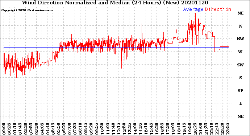Click the Copyright 2020 Cartronics.com text
250x136 pixels.
(x=27, y=10)
